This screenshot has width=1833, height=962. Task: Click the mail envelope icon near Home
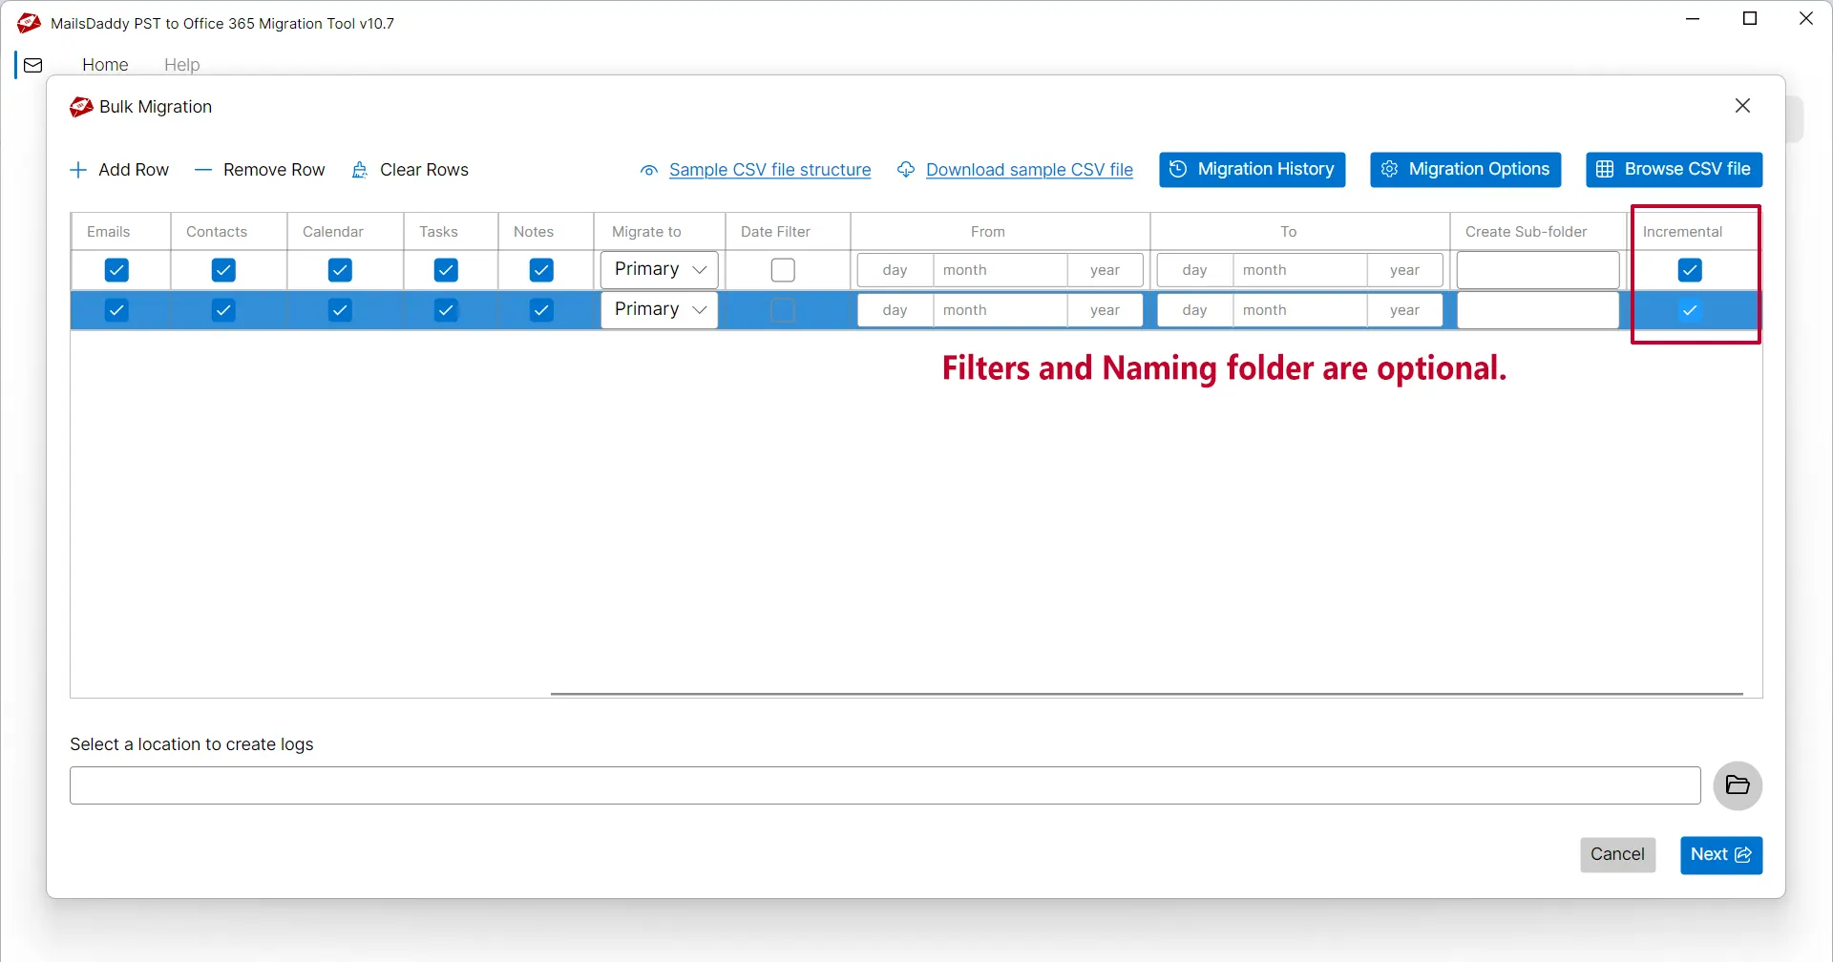click(33, 65)
